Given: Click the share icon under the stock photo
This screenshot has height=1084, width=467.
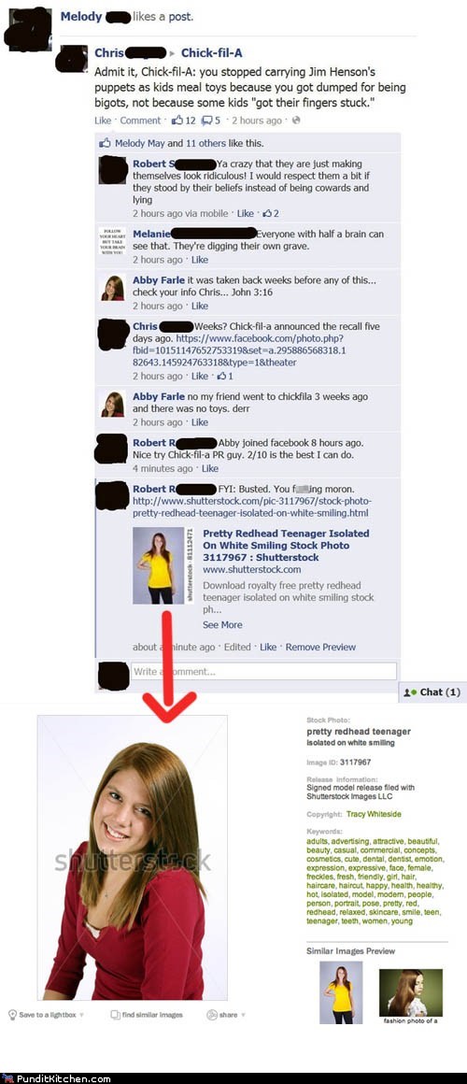Looking at the screenshot, I should [x=212, y=1014].
